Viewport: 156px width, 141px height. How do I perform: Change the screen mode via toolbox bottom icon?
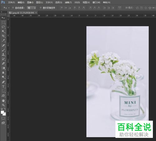3,123
